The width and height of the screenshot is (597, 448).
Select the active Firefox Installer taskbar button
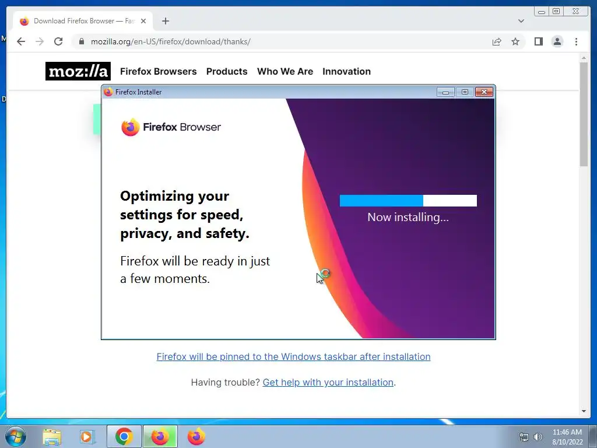coord(160,436)
